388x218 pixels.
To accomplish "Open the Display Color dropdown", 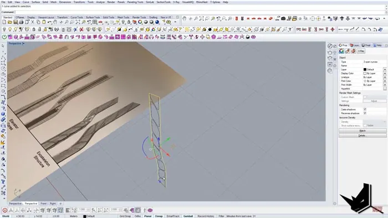I will point(385,74).
